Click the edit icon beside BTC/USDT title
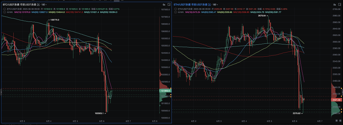This screenshot has height=125, width=343. [38, 4]
